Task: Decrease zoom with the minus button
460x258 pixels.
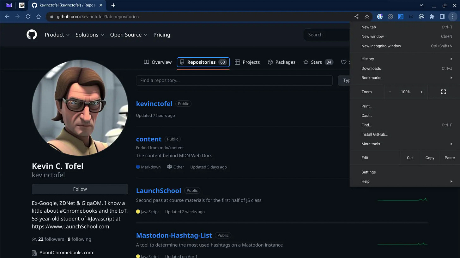Action: [390, 92]
